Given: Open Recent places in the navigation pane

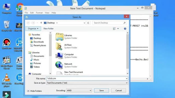Looking at the screenshot, I should [x=38, y=45].
